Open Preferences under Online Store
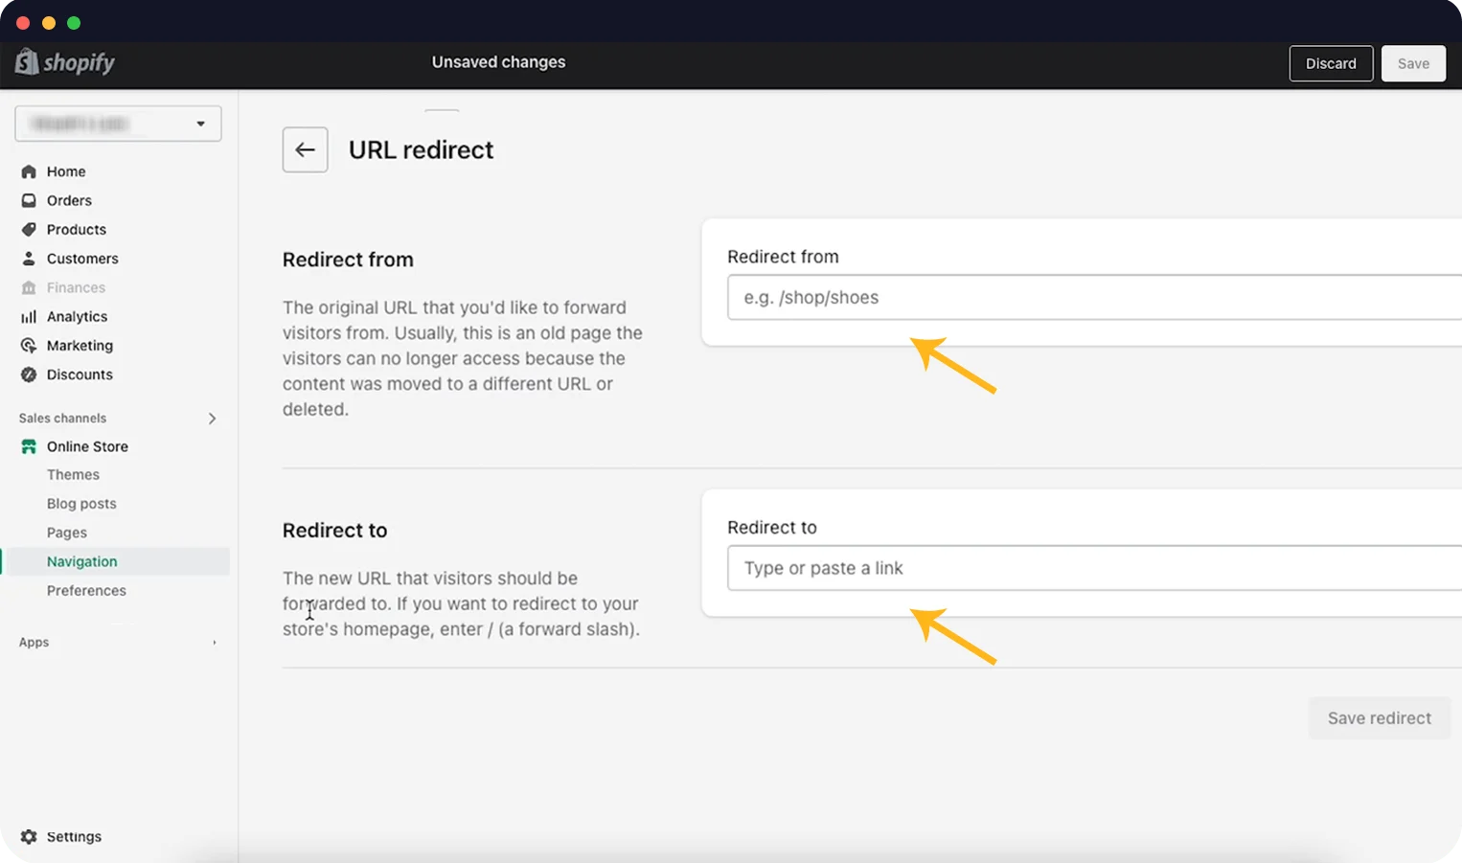 point(86,590)
